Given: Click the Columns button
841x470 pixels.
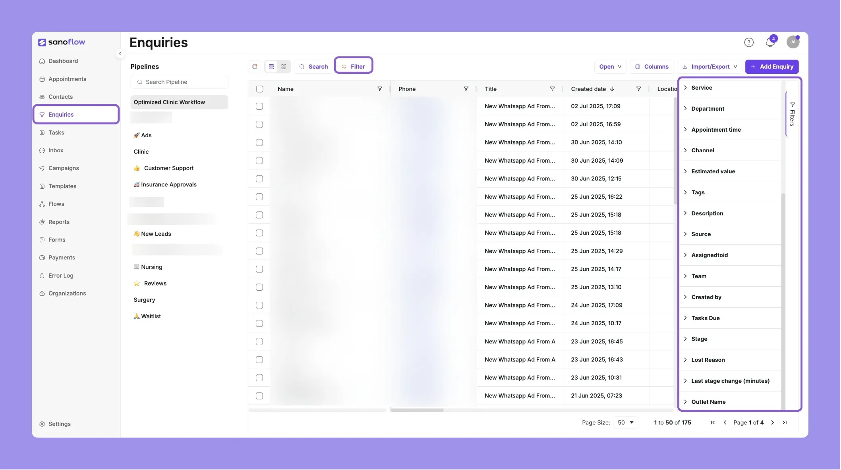Looking at the screenshot, I should pyautogui.click(x=652, y=67).
